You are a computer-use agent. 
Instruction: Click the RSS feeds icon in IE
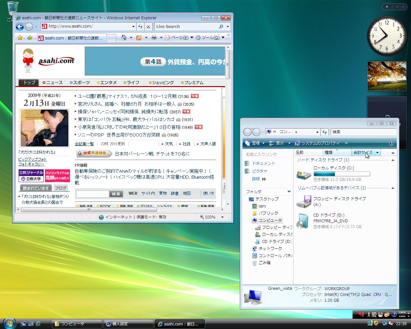pyautogui.click(x=139, y=38)
